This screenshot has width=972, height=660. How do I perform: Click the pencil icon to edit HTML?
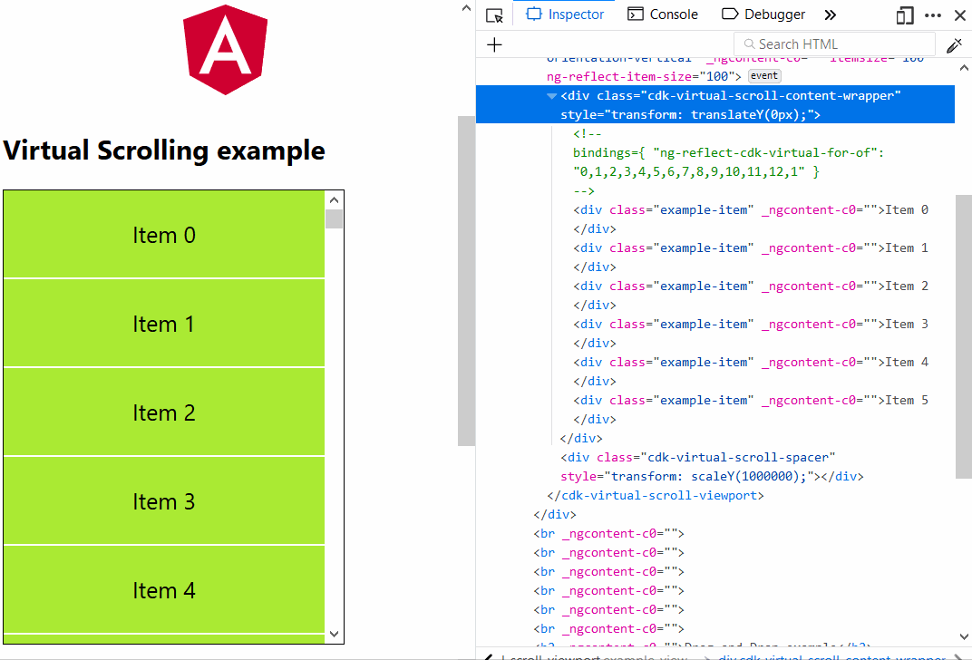(x=954, y=44)
